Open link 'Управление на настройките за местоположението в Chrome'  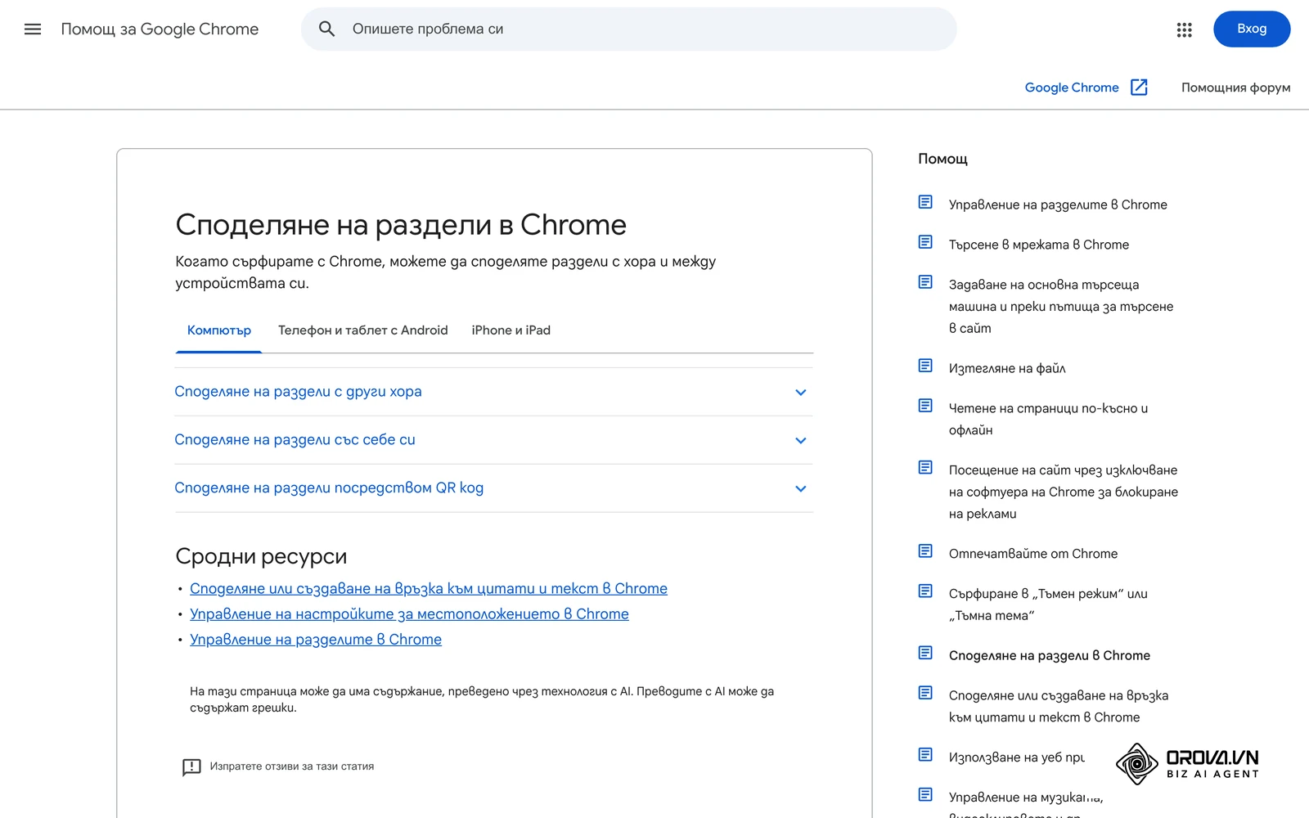click(x=409, y=614)
